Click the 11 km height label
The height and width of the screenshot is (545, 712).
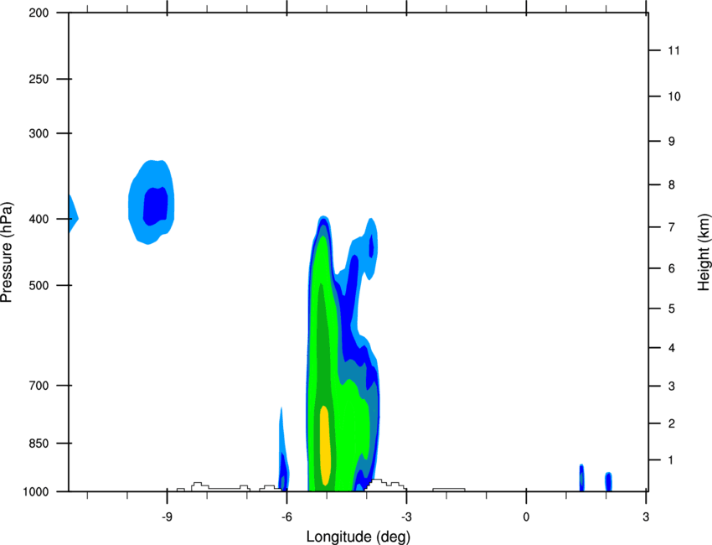(x=673, y=50)
